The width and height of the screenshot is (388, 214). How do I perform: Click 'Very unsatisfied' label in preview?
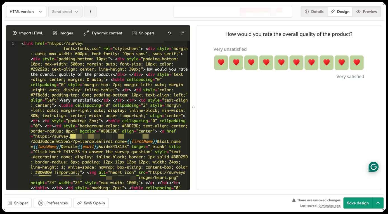(x=230, y=49)
